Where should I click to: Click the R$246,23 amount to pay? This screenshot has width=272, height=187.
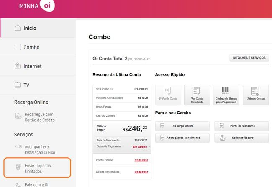pos(135,128)
